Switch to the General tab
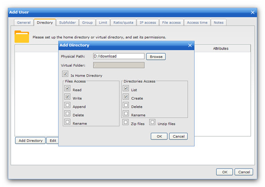The image size is (265, 187). tap(23, 22)
